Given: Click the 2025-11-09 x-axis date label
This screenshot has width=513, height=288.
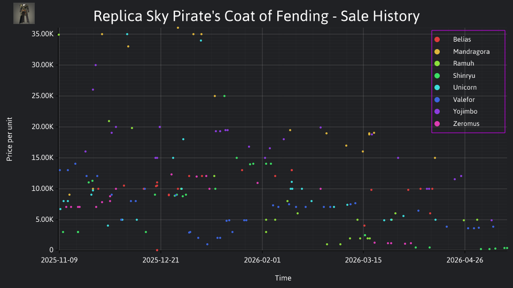Looking at the screenshot, I should 59,260.
